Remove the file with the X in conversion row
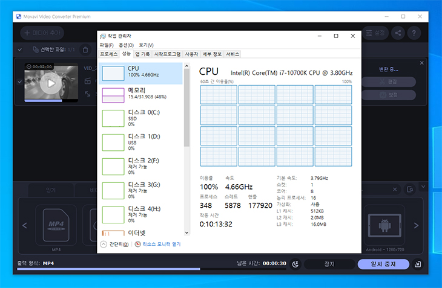Screen dimensions: 442x288 [x=421, y=63]
